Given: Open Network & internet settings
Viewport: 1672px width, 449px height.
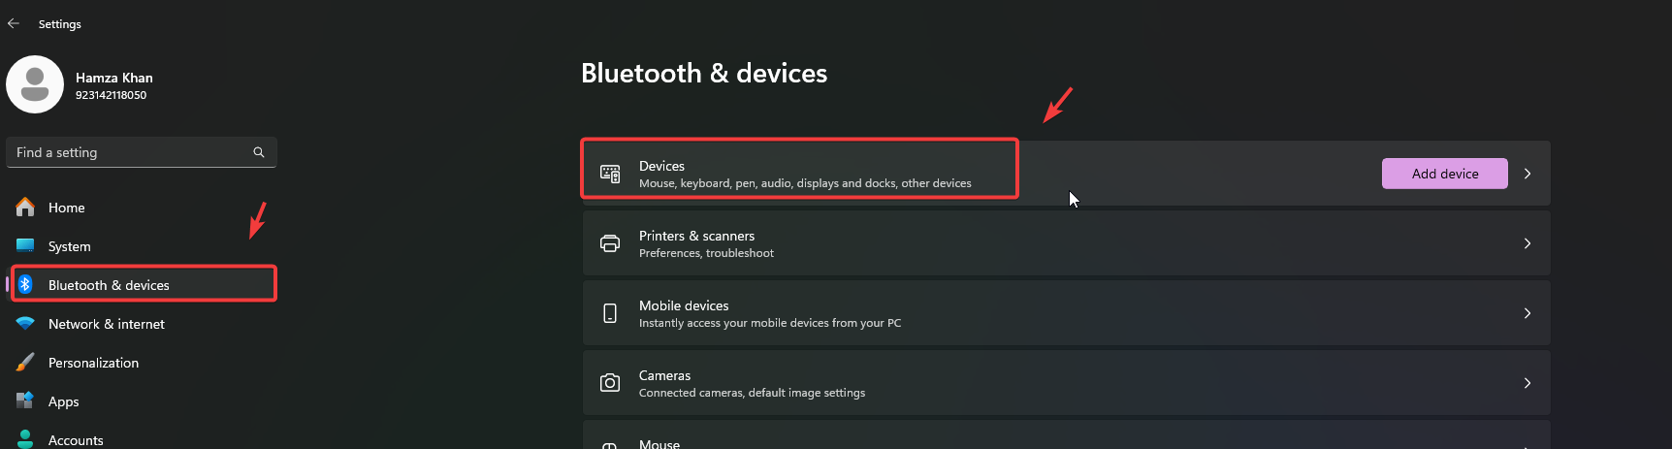Looking at the screenshot, I should [107, 324].
